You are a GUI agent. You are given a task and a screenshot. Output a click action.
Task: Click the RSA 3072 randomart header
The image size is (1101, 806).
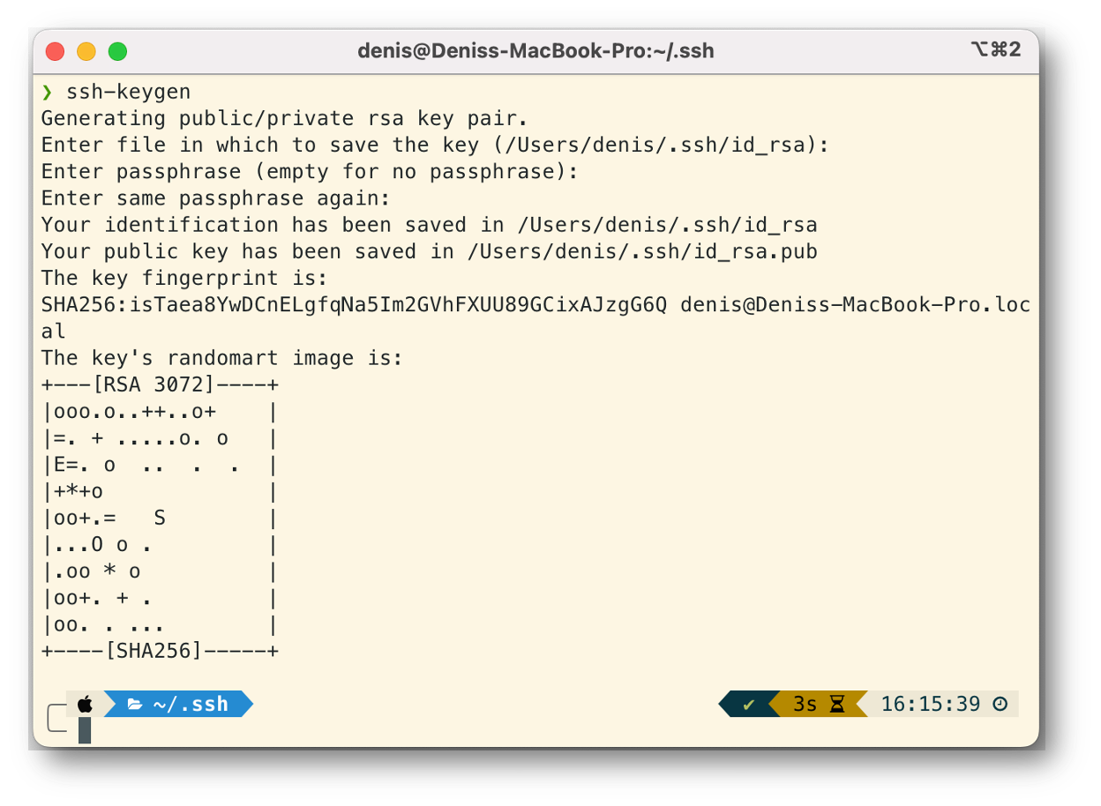coord(159,384)
